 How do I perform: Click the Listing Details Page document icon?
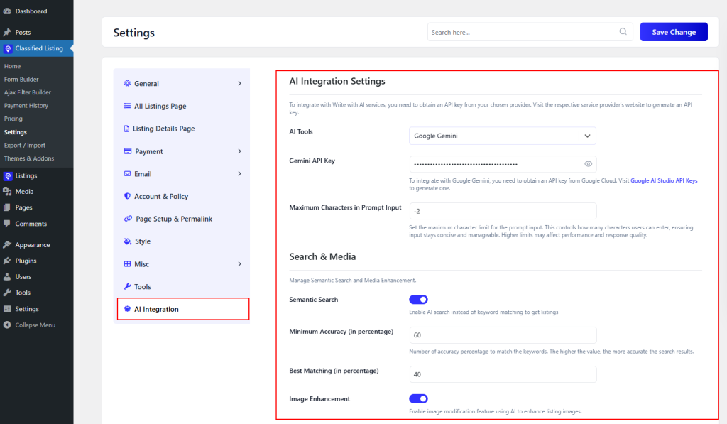coord(126,129)
